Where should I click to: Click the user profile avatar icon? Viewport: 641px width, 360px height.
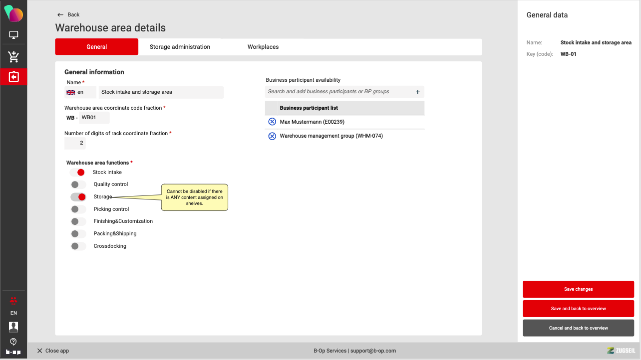coord(13,327)
